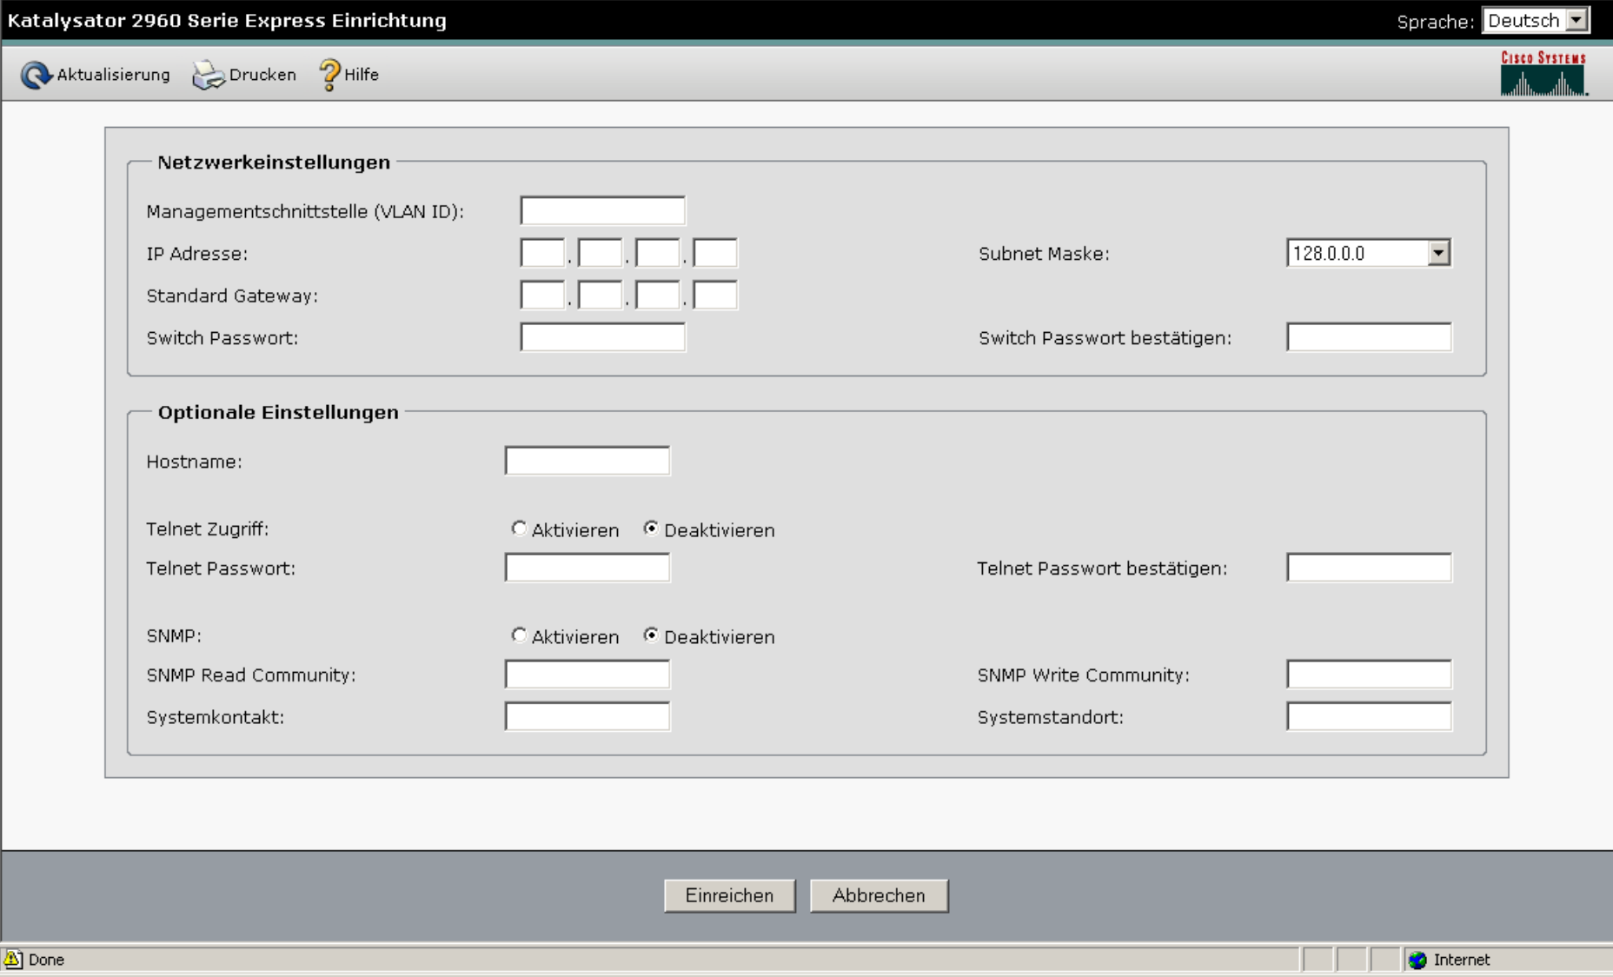Click the Netzwerkeinstellungen section heading
Image resolution: width=1613 pixels, height=977 pixels.
274,163
